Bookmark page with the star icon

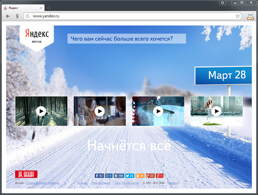237,16
